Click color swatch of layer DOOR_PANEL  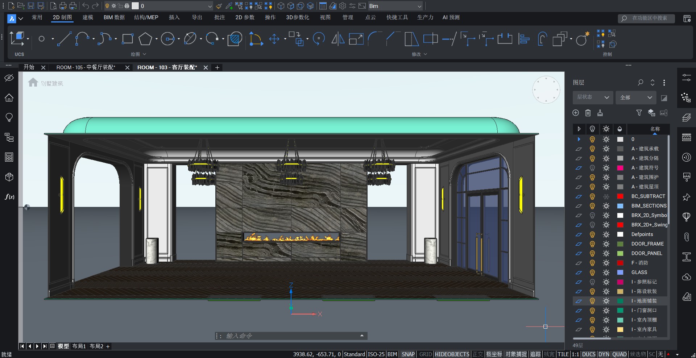620,253
